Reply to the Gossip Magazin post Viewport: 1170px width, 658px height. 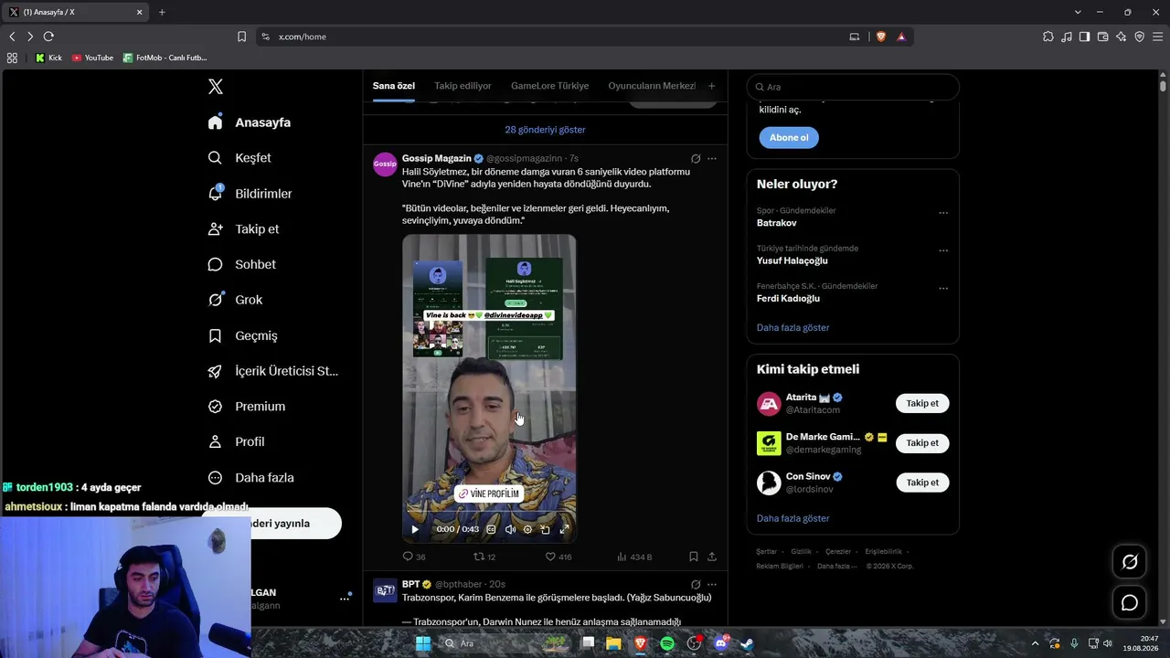(x=414, y=557)
